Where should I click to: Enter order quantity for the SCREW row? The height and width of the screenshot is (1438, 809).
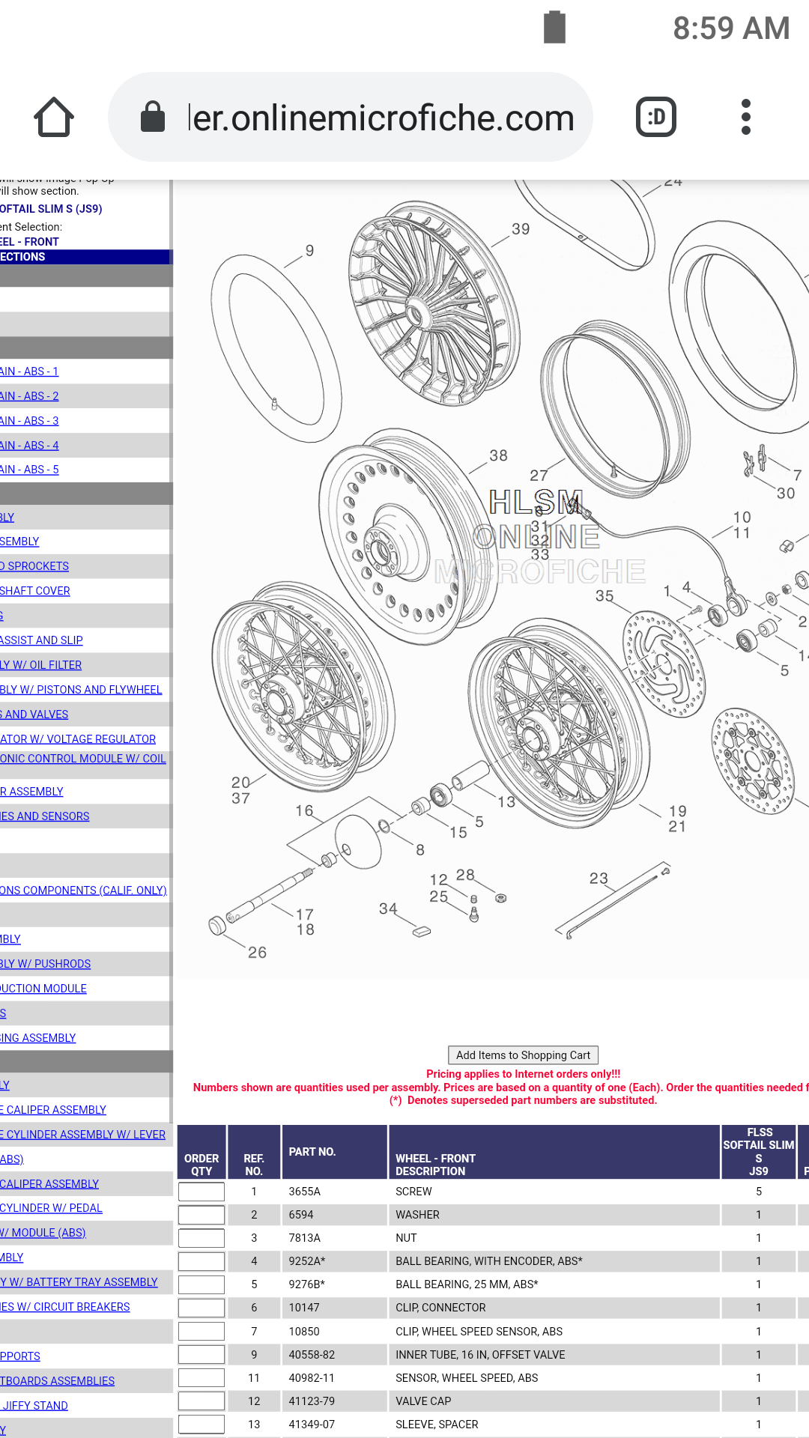click(x=202, y=1192)
